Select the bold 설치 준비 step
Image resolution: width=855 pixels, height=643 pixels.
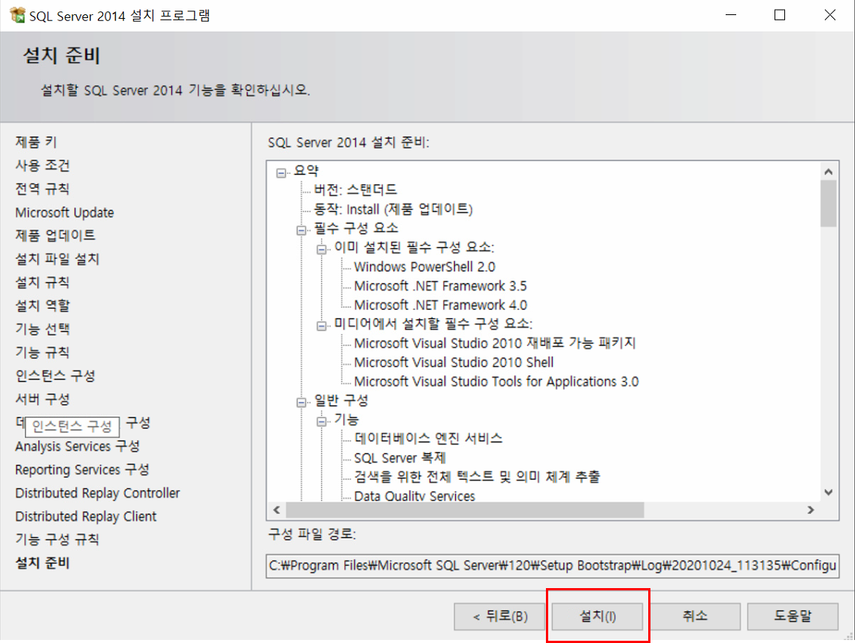(43, 563)
